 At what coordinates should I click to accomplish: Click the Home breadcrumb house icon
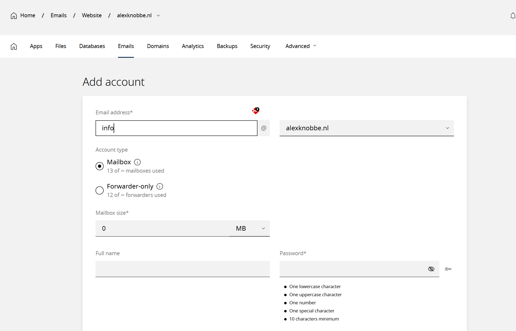coord(14,16)
